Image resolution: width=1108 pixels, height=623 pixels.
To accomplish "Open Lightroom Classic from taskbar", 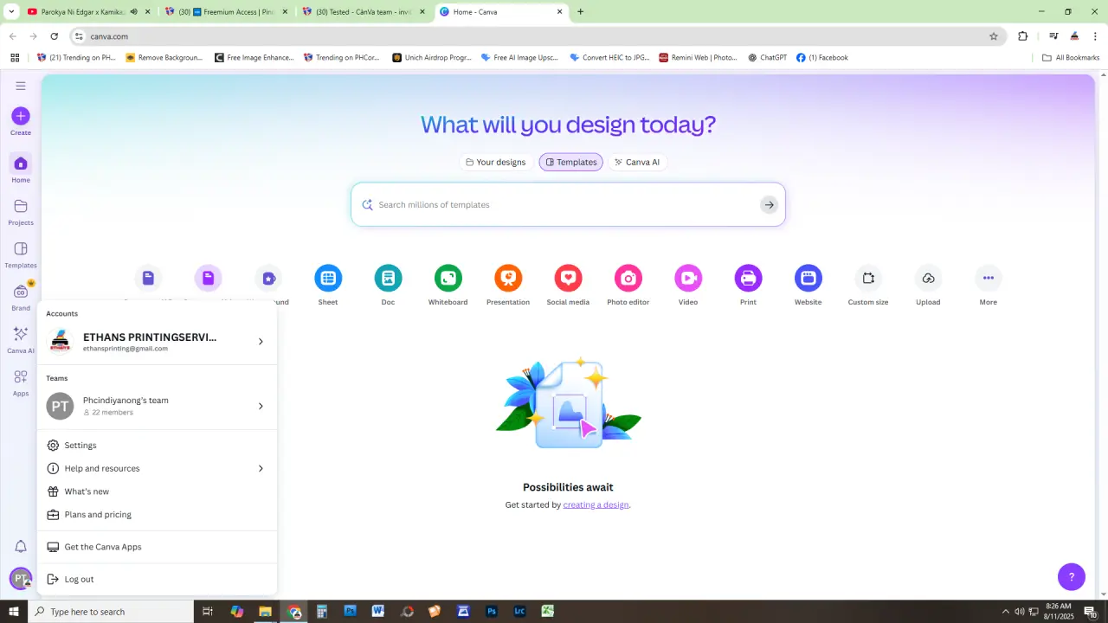I will 519,612.
